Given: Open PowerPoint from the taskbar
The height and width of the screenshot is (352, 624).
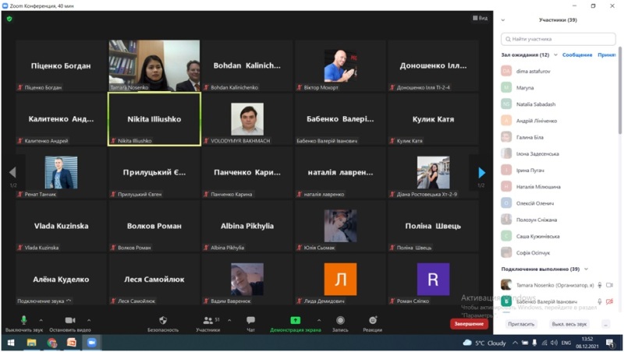Looking at the screenshot, I should pos(72,343).
